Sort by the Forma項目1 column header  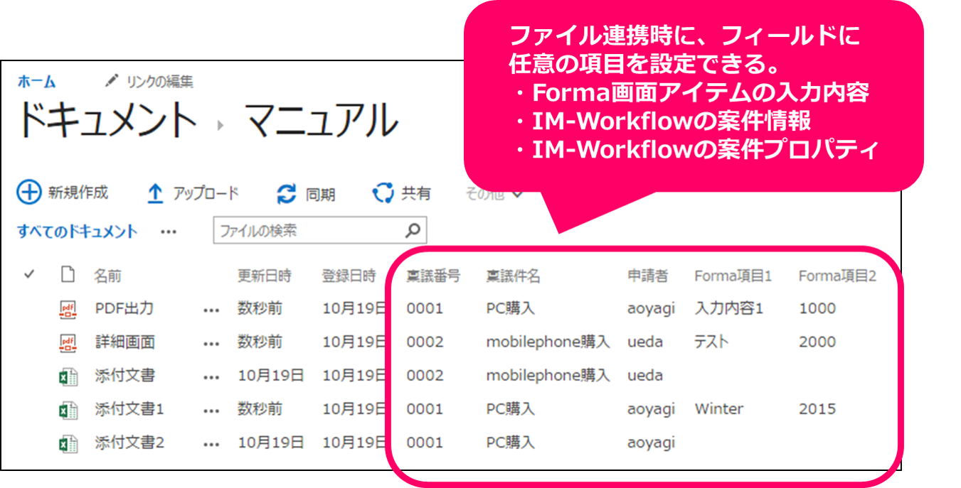coord(733,276)
